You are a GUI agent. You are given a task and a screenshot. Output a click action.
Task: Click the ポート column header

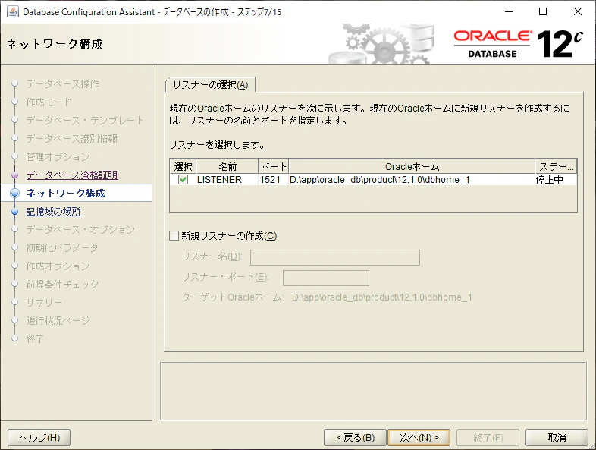coord(273,167)
